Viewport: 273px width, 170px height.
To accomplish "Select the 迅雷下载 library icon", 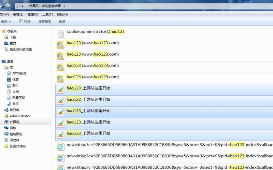I will click(x=9, y=98).
